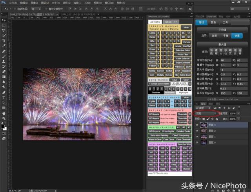Open the 图像 (Image) menu
The height and width of the screenshot is (192, 251).
tap(34, 3)
